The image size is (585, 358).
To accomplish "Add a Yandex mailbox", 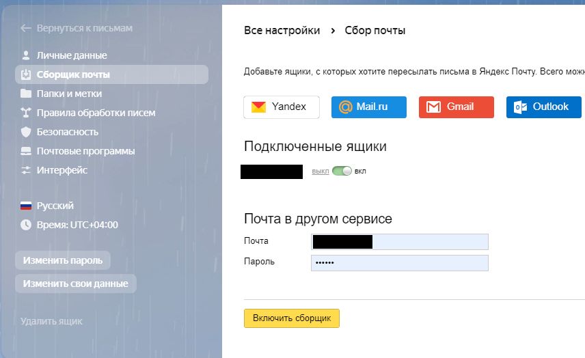I will click(x=282, y=107).
